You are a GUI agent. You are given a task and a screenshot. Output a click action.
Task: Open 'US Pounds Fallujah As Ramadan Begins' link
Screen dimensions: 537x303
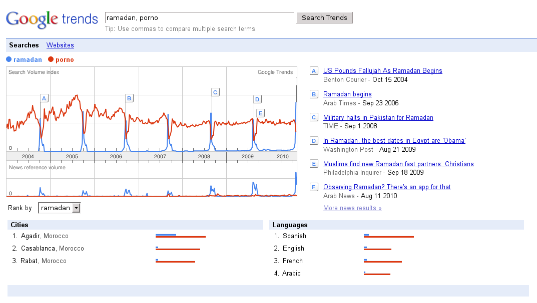[x=382, y=71]
